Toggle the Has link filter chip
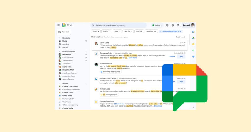The width and height of the screenshot is (251, 132). click(x=139, y=32)
